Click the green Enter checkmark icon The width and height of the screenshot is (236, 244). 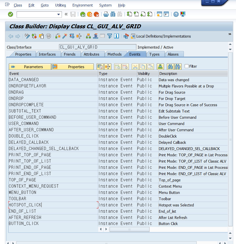(x=11, y=15)
